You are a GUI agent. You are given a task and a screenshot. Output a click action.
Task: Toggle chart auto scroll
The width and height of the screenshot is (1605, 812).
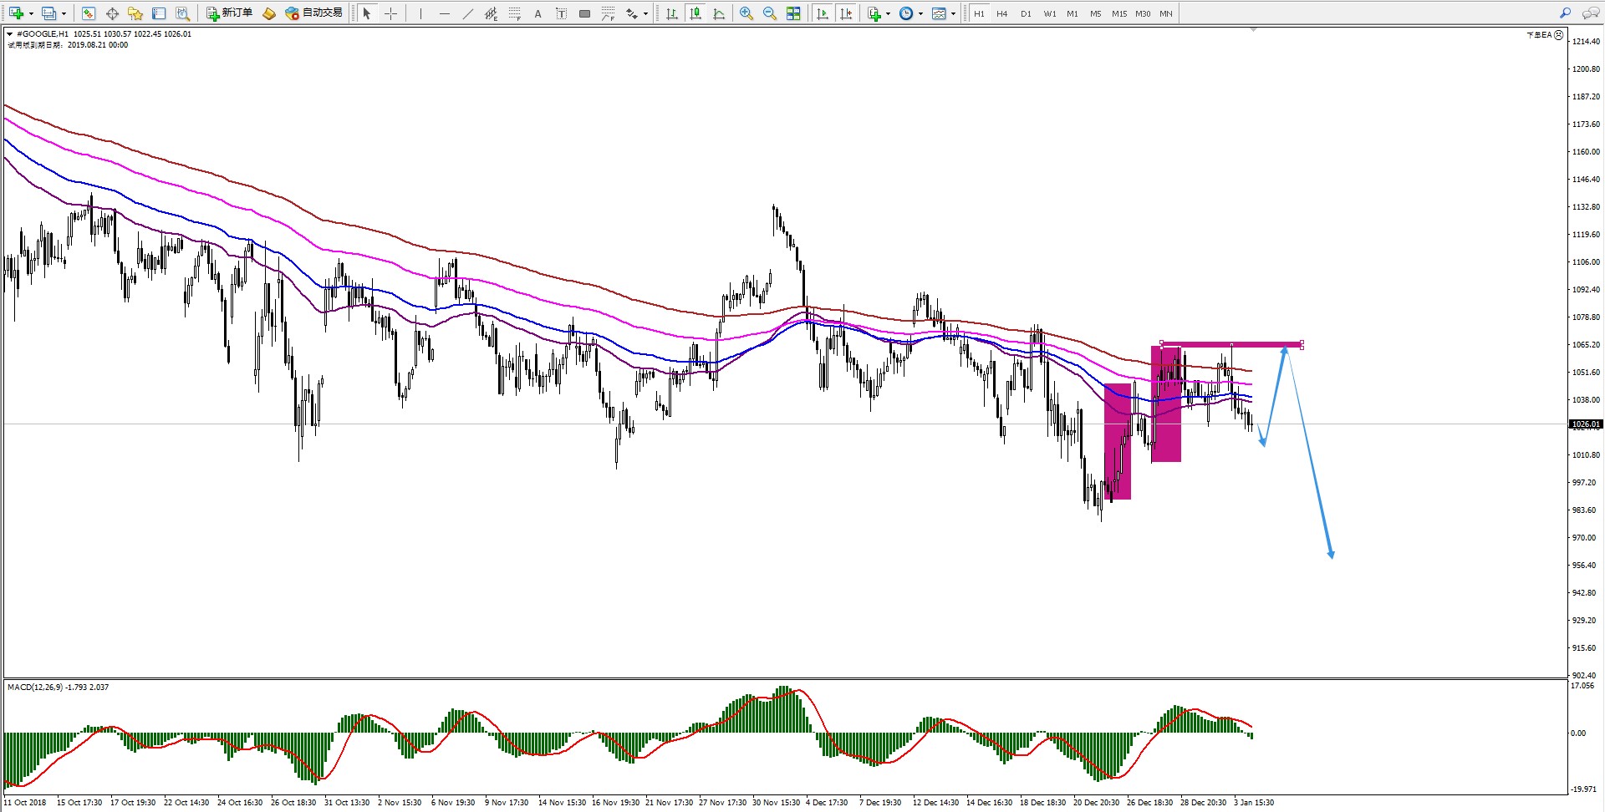[823, 13]
